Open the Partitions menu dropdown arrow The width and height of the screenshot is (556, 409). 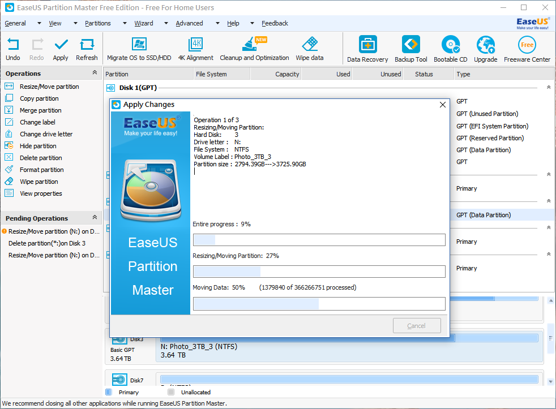click(x=125, y=23)
